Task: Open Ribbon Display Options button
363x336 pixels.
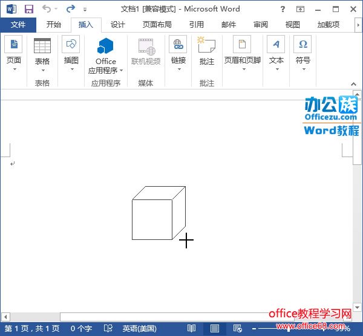Action: coord(300,9)
